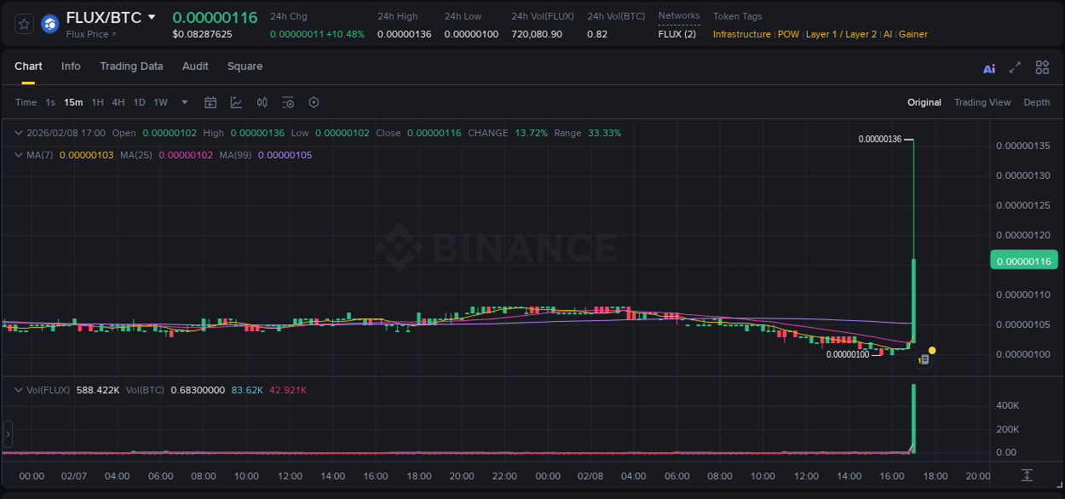
Task: Expand the extra time intervals dropdown
Action: [184, 102]
